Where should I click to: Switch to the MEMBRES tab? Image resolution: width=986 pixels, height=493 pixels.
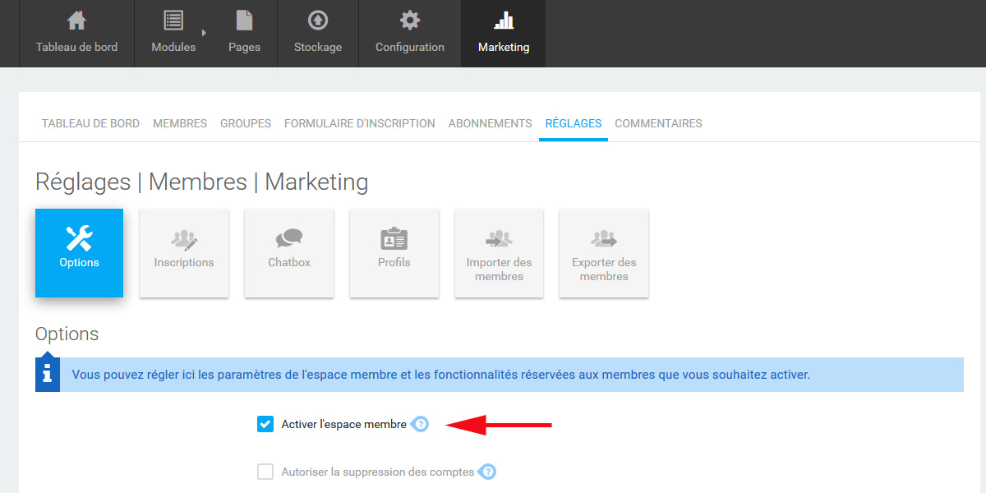pyautogui.click(x=179, y=123)
